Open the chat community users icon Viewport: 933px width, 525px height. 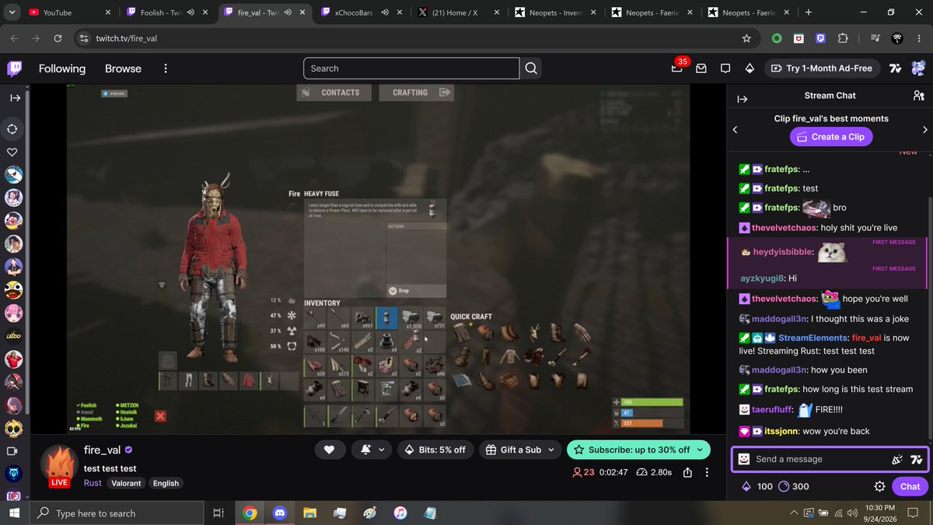918,96
